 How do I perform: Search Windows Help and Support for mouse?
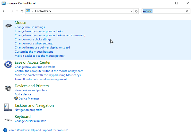(x=38, y=130)
